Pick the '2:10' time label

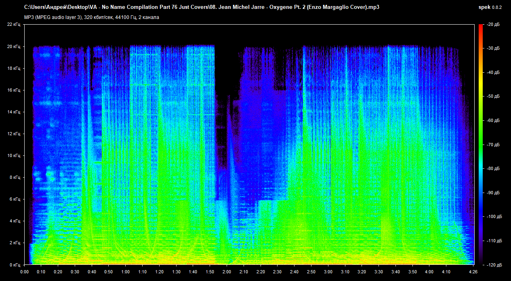(x=244, y=272)
